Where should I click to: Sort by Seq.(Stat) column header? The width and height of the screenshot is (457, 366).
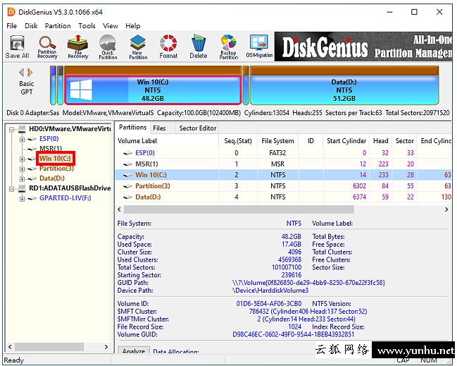coord(238,141)
